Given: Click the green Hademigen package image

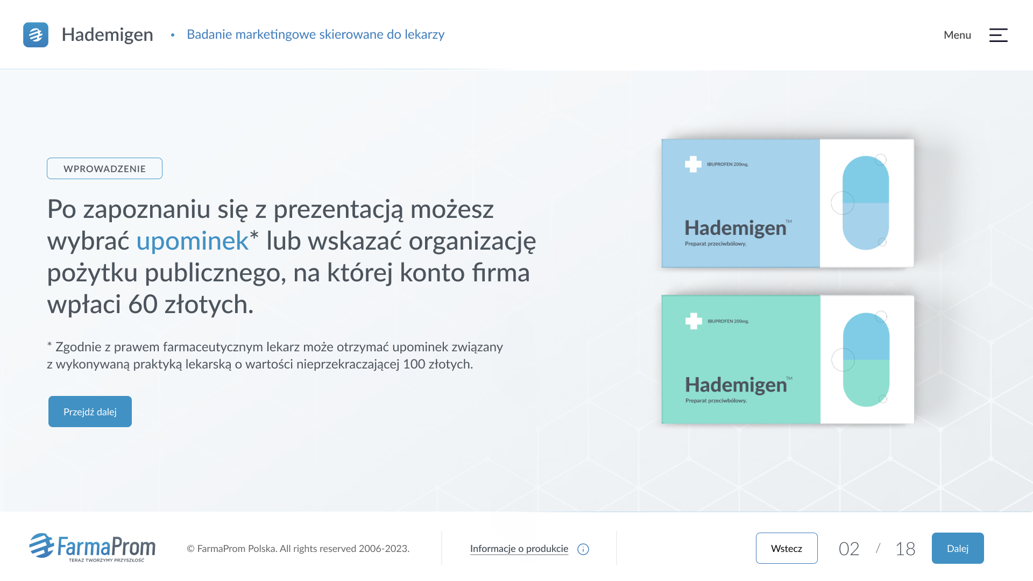Looking at the screenshot, I should click(x=788, y=359).
